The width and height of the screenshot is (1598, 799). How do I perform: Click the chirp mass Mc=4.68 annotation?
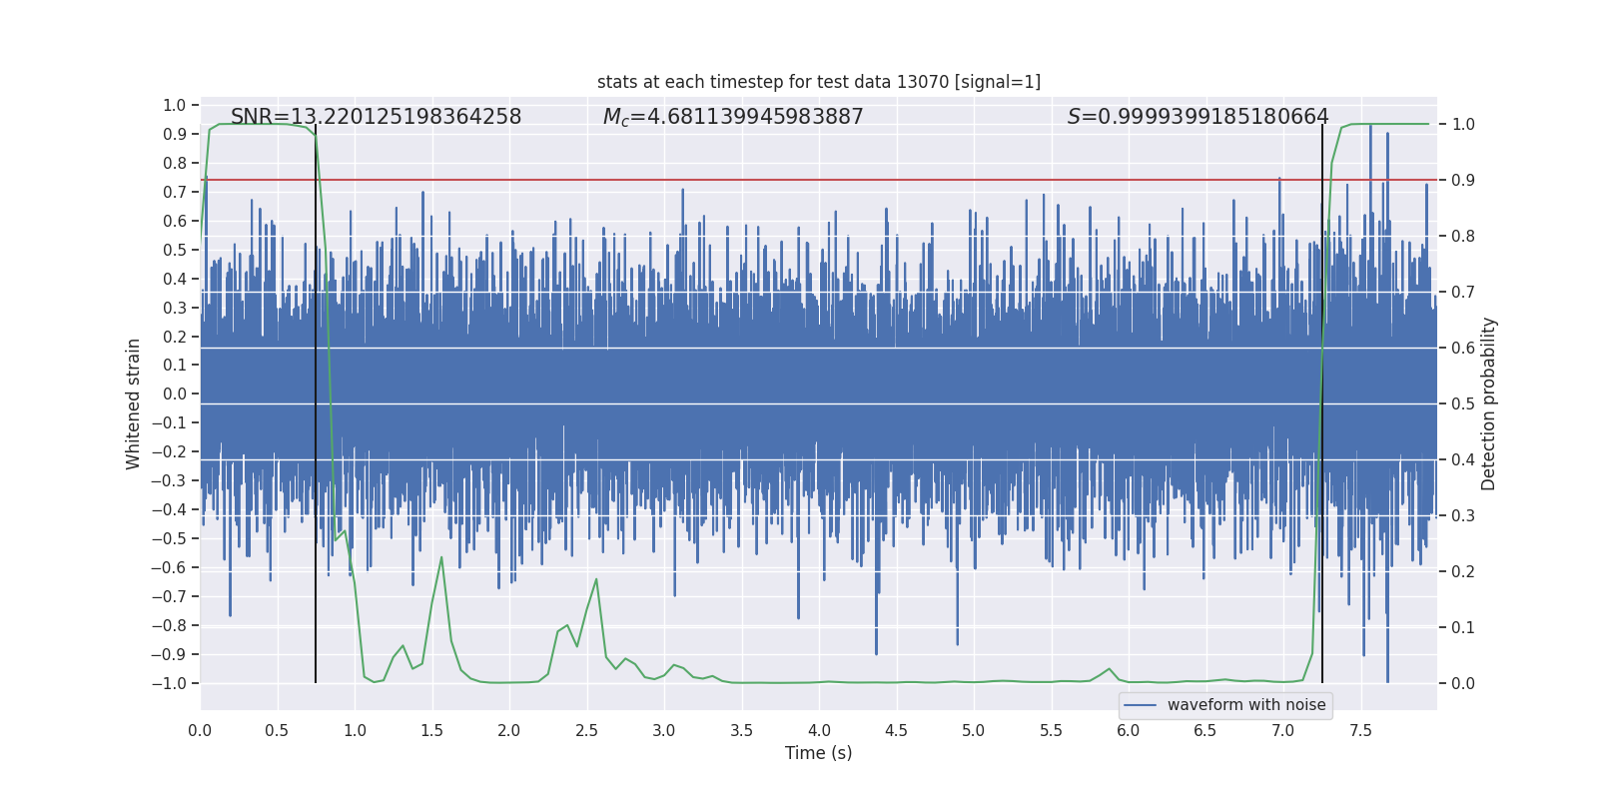point(732,117)
